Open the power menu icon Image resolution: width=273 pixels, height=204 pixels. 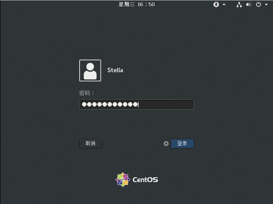258,4
